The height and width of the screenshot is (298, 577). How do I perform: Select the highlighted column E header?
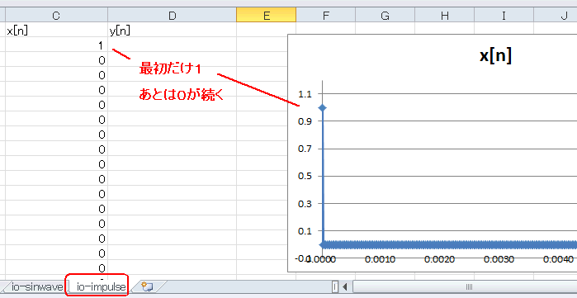(266, 16)
